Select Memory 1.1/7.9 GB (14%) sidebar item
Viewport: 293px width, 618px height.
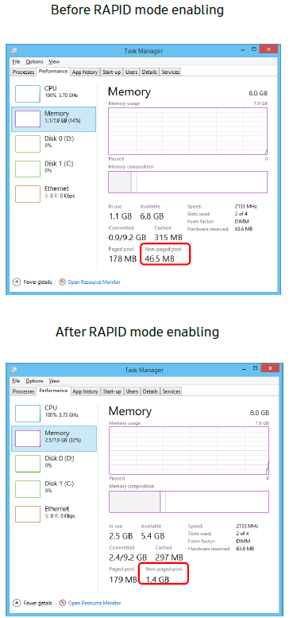click(x=54, y=119)
